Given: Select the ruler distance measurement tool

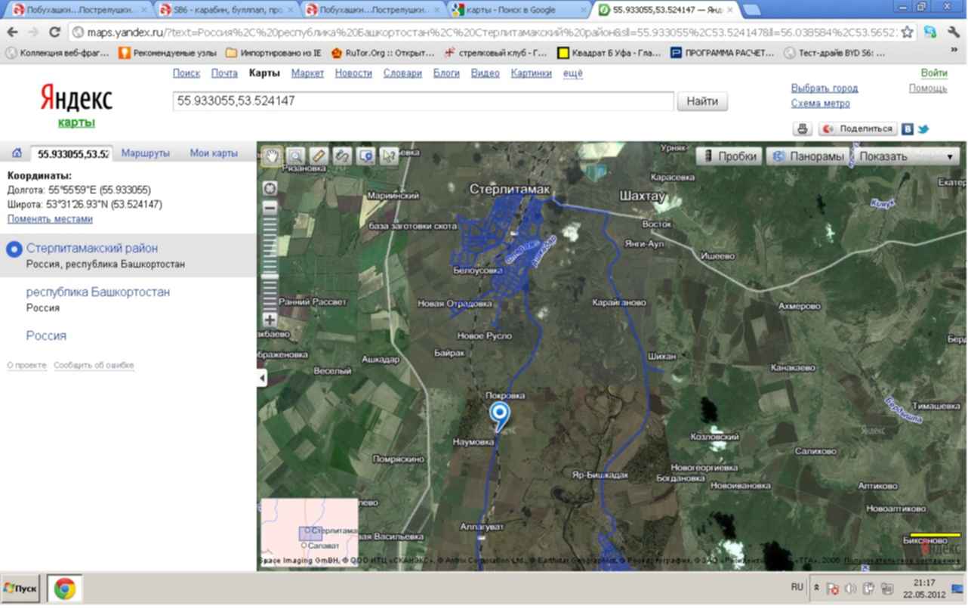Looking at the screenshot, I should point(319,156).
